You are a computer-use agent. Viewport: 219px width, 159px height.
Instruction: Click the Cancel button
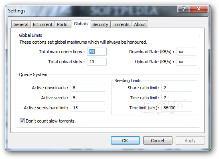click(x=158, y=141)
